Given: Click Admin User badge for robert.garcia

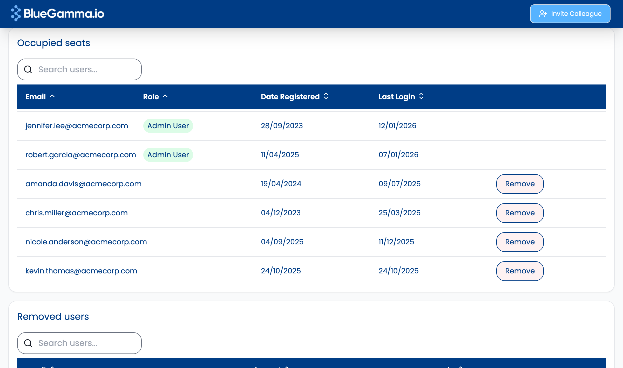Looking at the screenshot, I should [168, 155].
